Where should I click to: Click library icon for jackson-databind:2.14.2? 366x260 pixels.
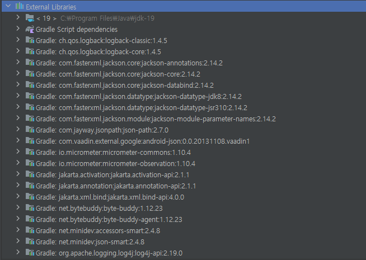point(30,85)
